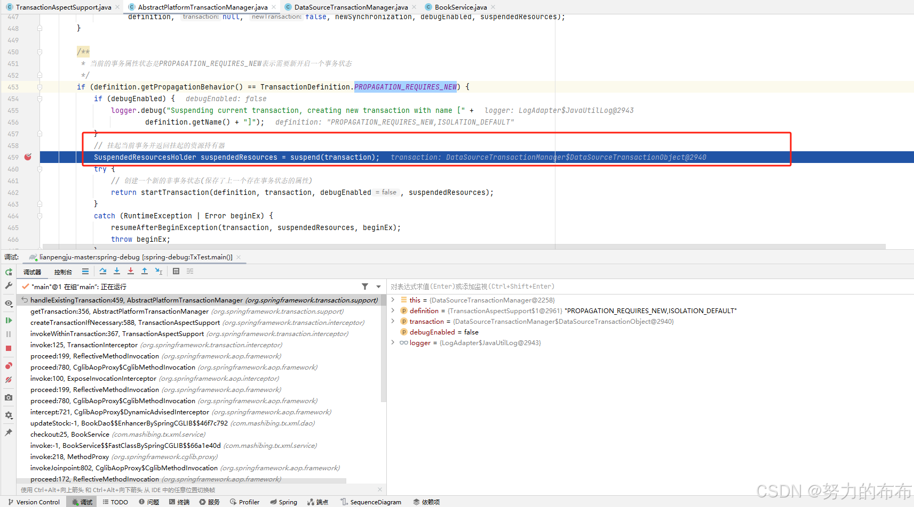Open the DataSourceTransactionManager.java tab

(351, 7)
